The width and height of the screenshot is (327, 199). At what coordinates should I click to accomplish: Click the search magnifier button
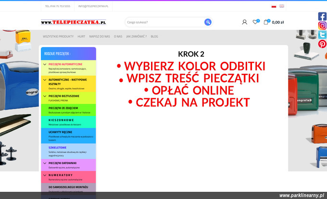[x=208, y=22]
